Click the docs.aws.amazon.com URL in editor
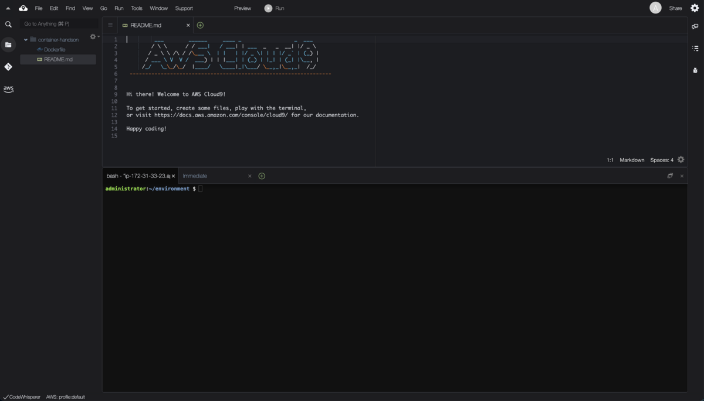Screen dimensions: 704x401 (221, 115)
